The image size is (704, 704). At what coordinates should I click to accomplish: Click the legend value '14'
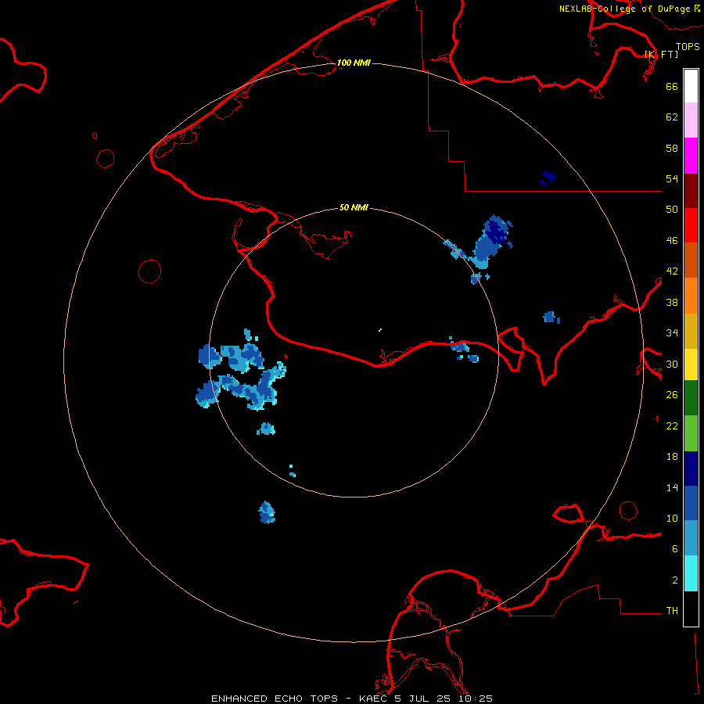tap(672, 487)
